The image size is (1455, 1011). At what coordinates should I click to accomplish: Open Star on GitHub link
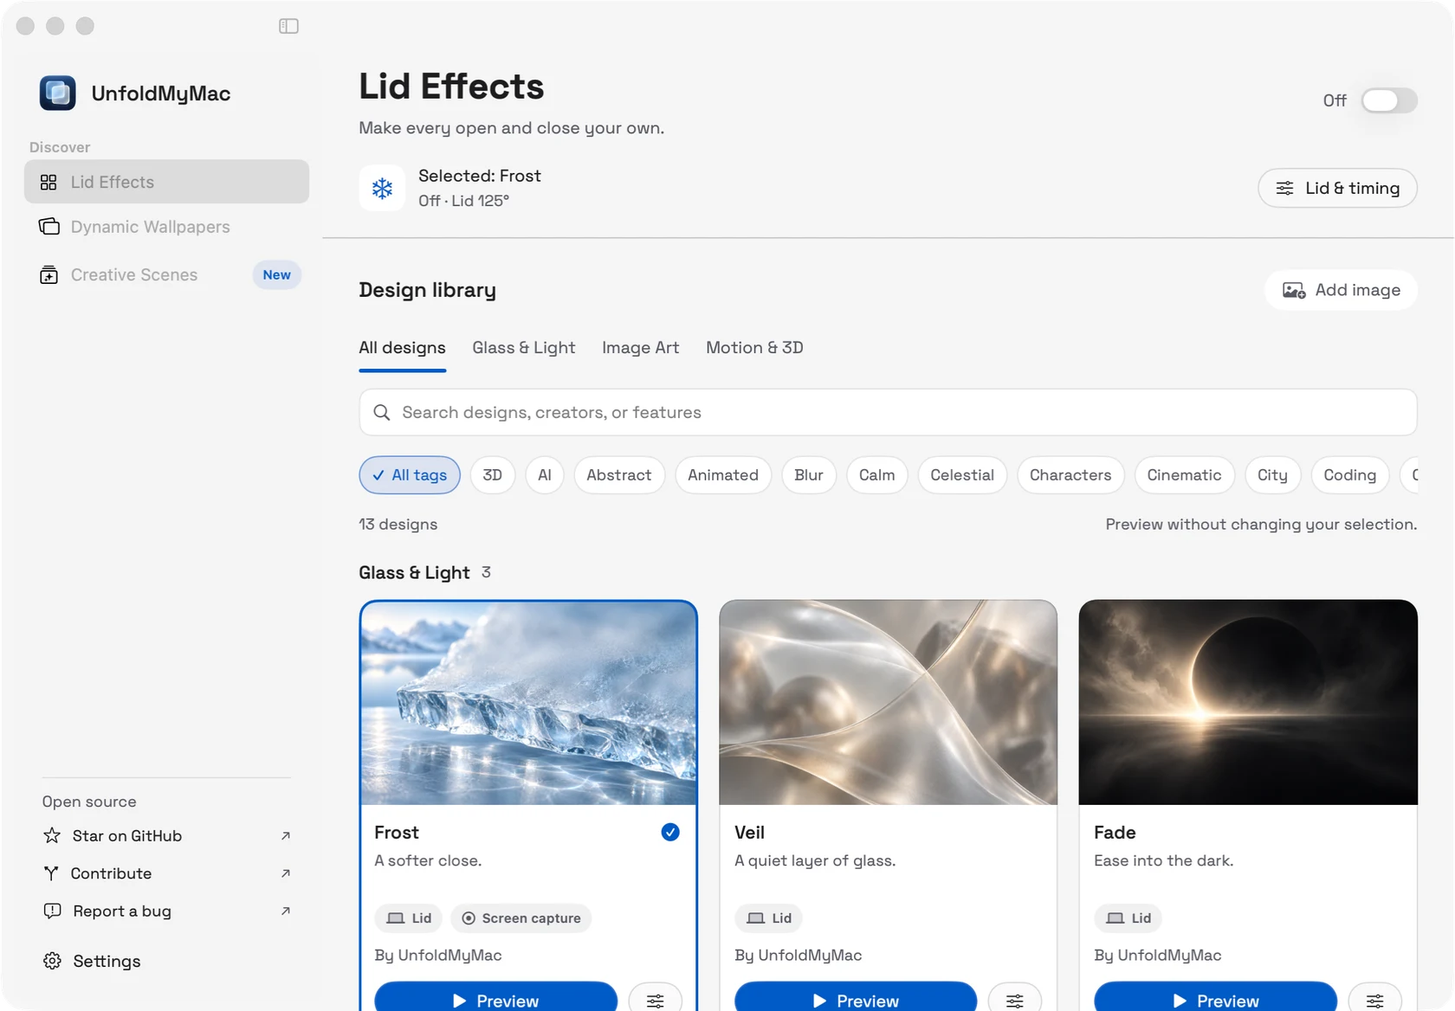[166, 836]
